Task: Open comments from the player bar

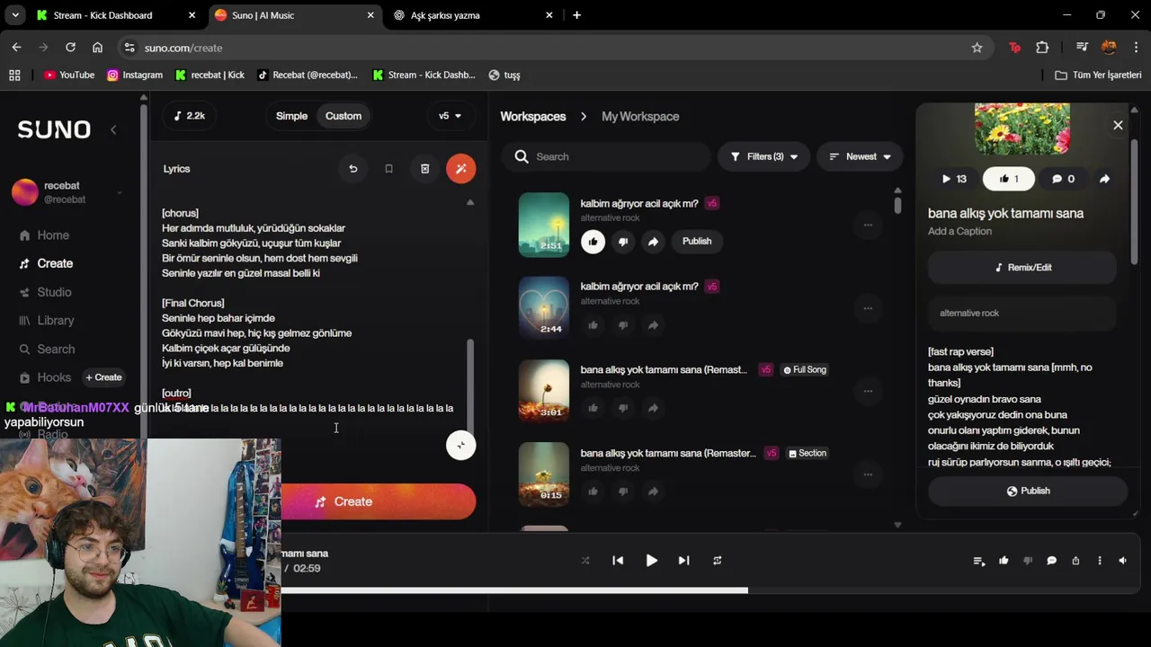Action: (1051, 561)
